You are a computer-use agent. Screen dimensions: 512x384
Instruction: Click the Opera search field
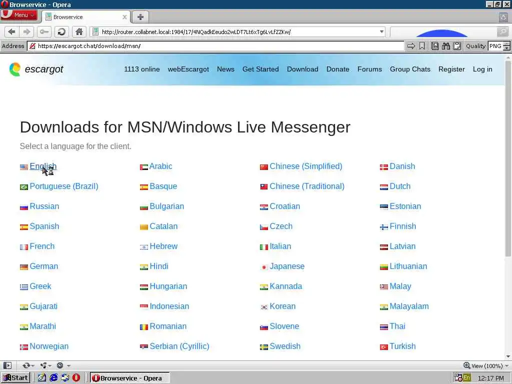[x=443, y=31]
